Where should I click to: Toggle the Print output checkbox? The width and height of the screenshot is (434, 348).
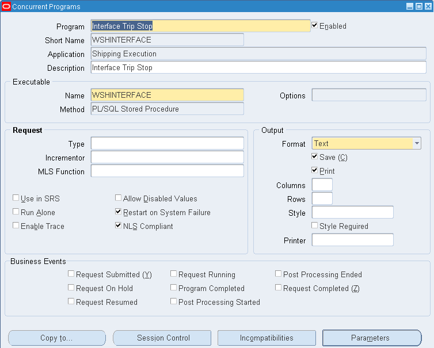(314, 170)
